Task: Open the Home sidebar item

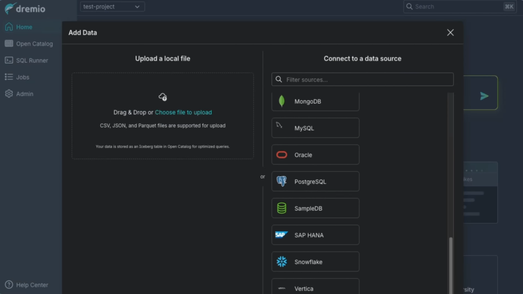Action: (x=19, y=27)
